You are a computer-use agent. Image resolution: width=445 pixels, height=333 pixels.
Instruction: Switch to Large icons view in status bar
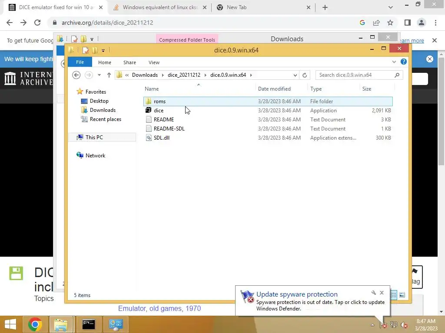pyautogui.click(x=402, y=295)
